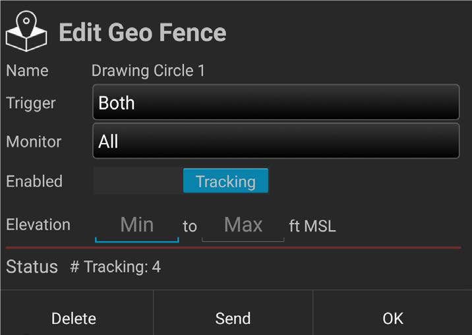This screenshot has height=335, width=472.
Task: Toggle the blue Tracking switch
Action: pos(225,181)
